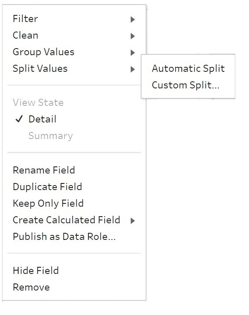Image resolution: width=249 pixels, height=315 pixels.
Task: Click Hide Field
Action: point(36,271)
